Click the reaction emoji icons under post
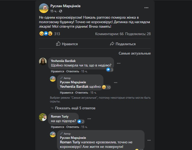This screenshot has height=150, width=192. pyautogui.click(x=46, y=34)
